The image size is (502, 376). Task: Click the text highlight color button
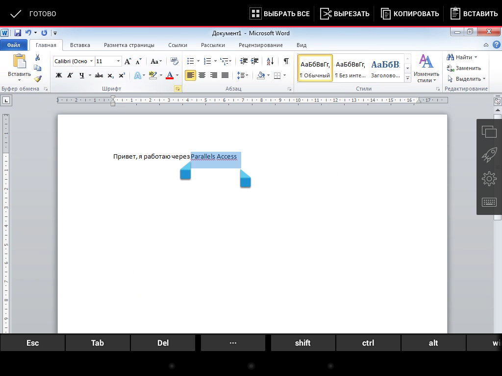(153, 75)
